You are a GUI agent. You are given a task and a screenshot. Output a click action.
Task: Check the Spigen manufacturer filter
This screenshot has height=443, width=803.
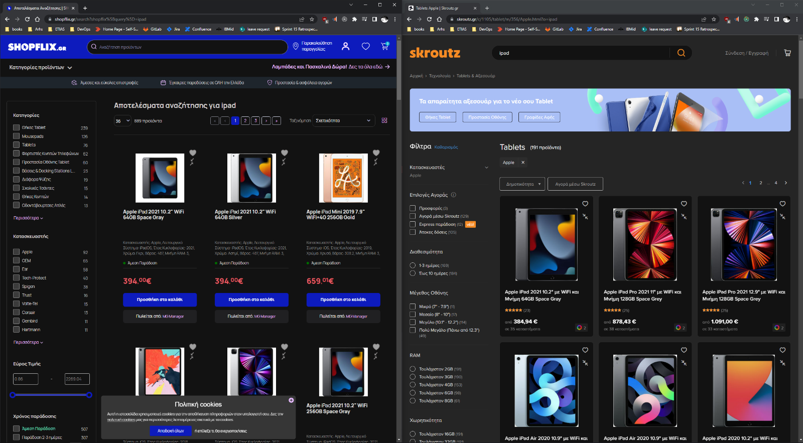point(17,286)
